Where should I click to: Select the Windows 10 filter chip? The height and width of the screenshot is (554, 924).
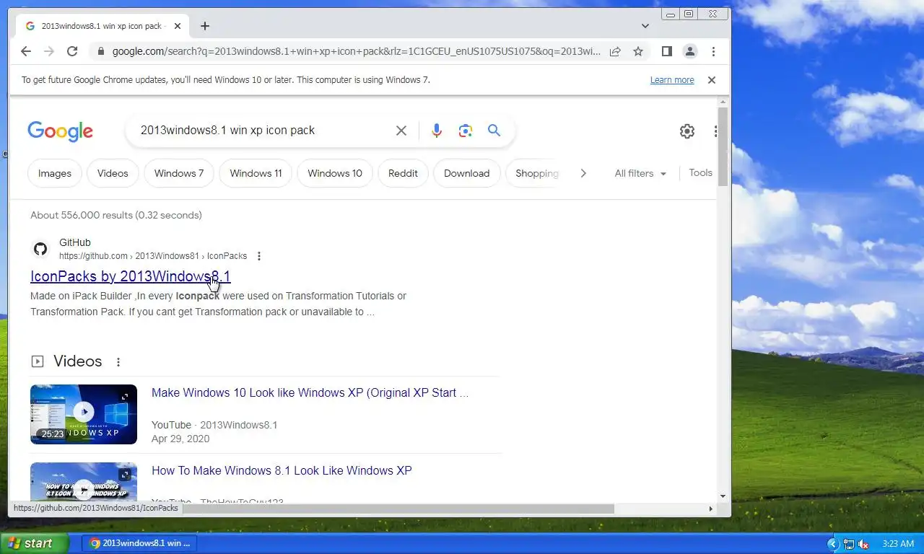(x=335, y=173)
